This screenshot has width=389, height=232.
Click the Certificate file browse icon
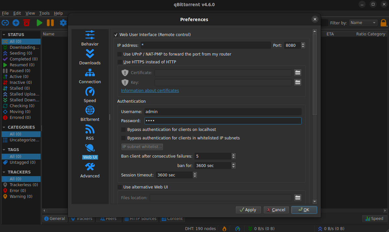297,72
